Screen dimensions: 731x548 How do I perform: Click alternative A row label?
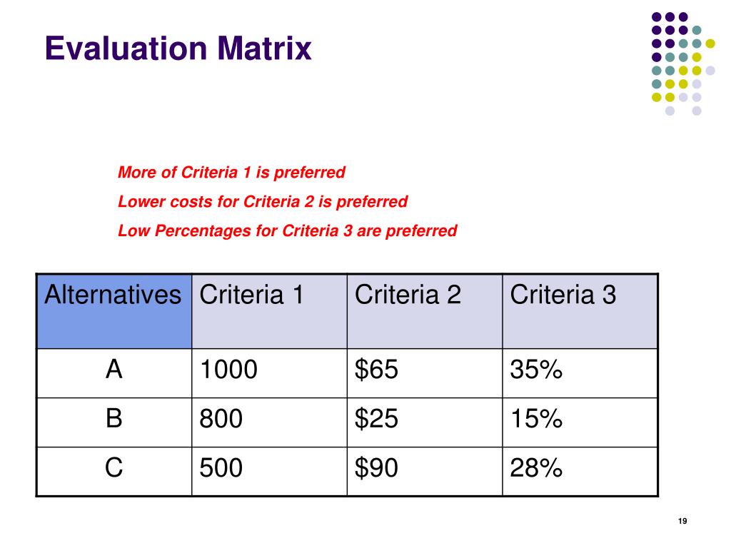tap(114, 373)
